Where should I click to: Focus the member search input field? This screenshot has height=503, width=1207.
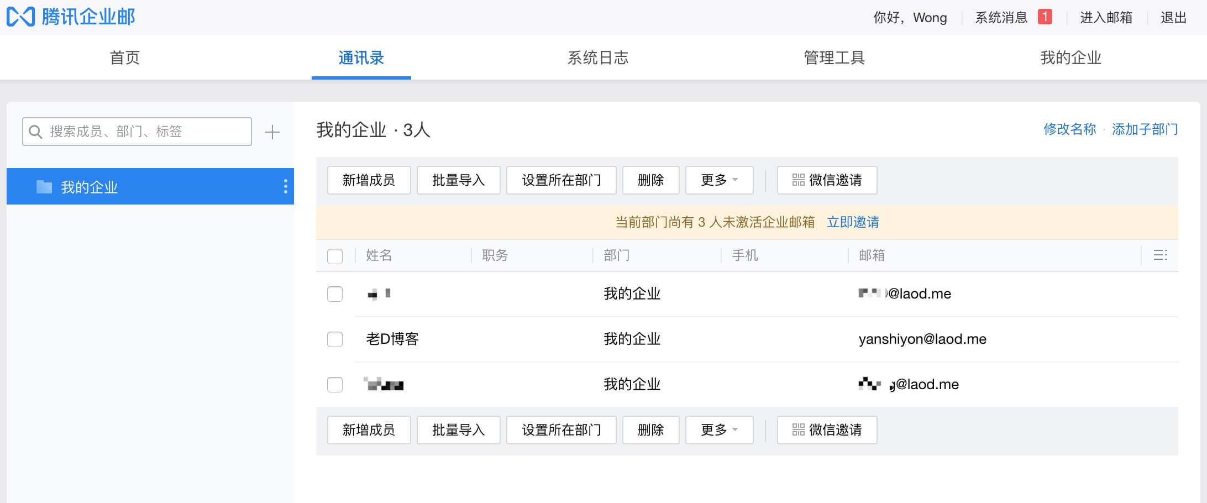click(144, 132)
